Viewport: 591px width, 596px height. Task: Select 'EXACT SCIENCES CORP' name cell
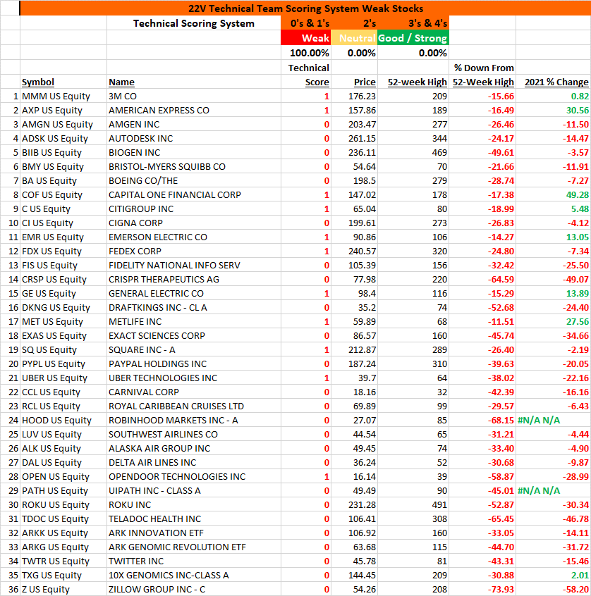194,335
